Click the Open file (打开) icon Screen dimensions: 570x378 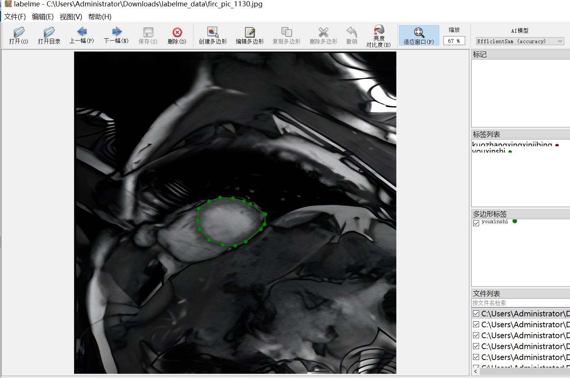(x=19, y=36)
